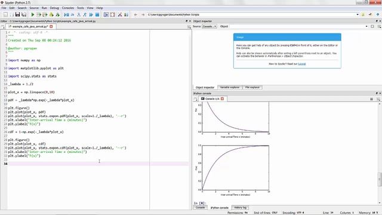Step to the next line in the debugger
Image resolution: width=382 pixels, height=215 pixels.
[72, 14]
